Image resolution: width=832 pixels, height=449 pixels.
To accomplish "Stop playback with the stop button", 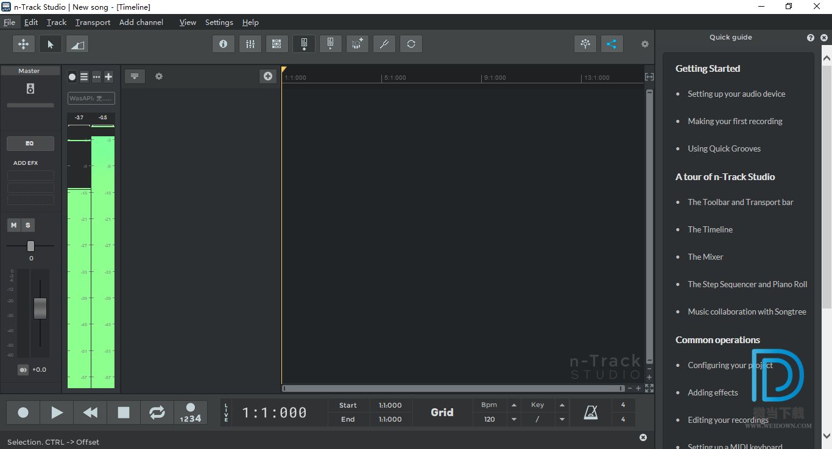I will point(124,412).
